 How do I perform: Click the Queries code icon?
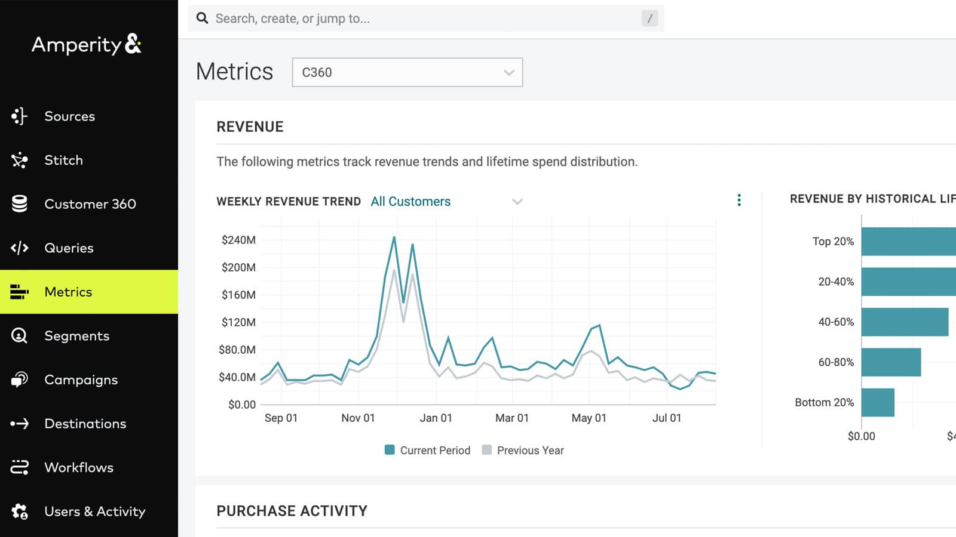19,248
